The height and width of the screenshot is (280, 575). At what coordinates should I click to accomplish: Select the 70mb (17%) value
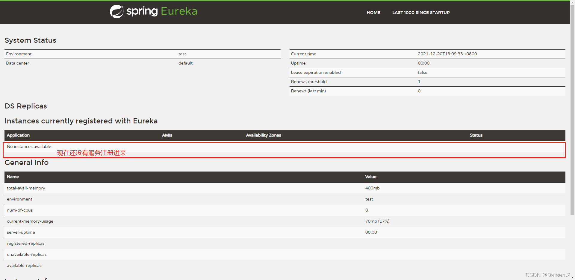[x=377, y=221]
